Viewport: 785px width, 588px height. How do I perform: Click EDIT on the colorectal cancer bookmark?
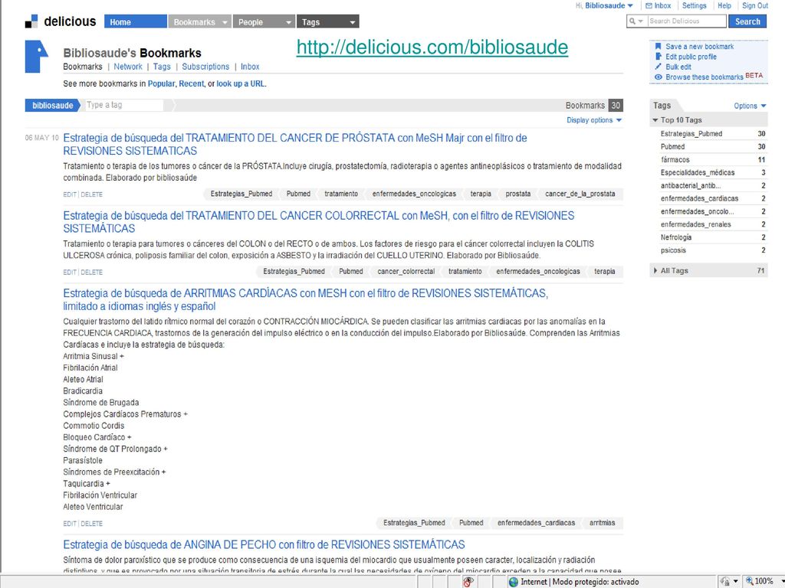pyautogui.click(x=70, y=273)
